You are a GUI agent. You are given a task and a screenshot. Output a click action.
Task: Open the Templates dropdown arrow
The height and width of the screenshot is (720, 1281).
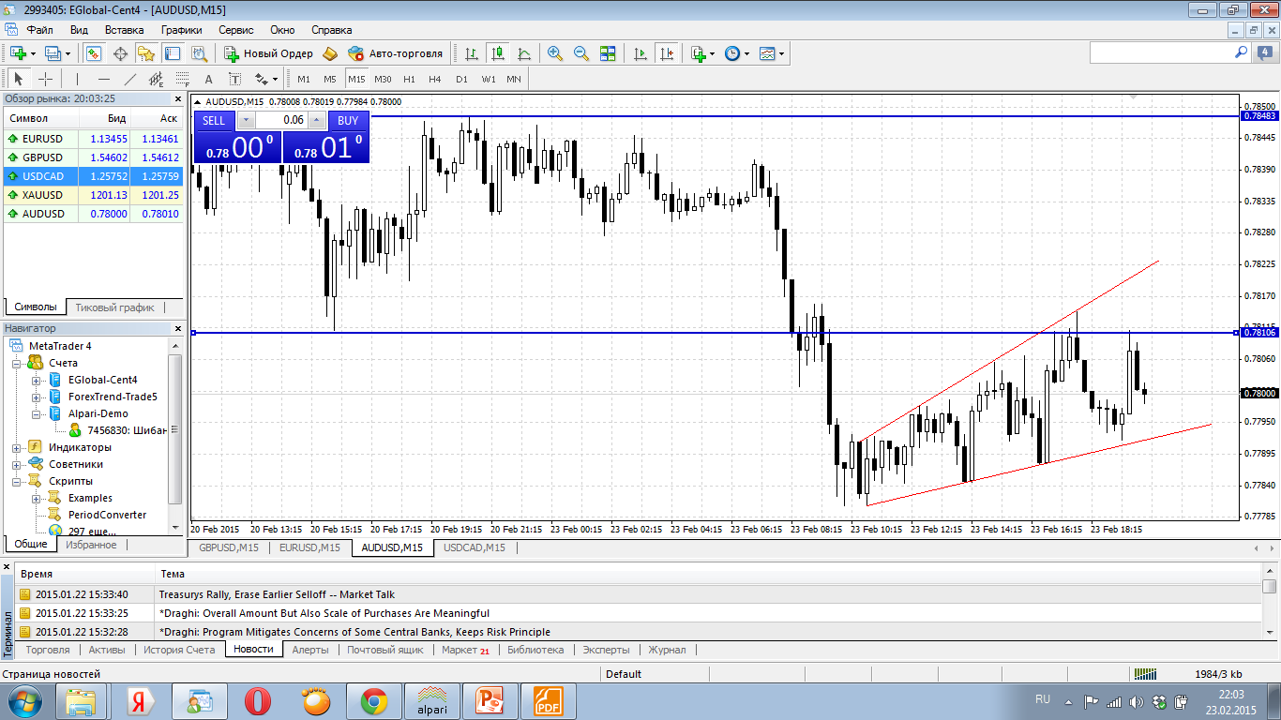pyautogui.click(x=782, y=53)
